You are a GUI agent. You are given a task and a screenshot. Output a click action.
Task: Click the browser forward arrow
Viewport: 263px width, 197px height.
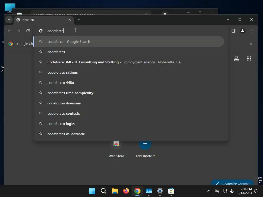click(x=19, y=31)
